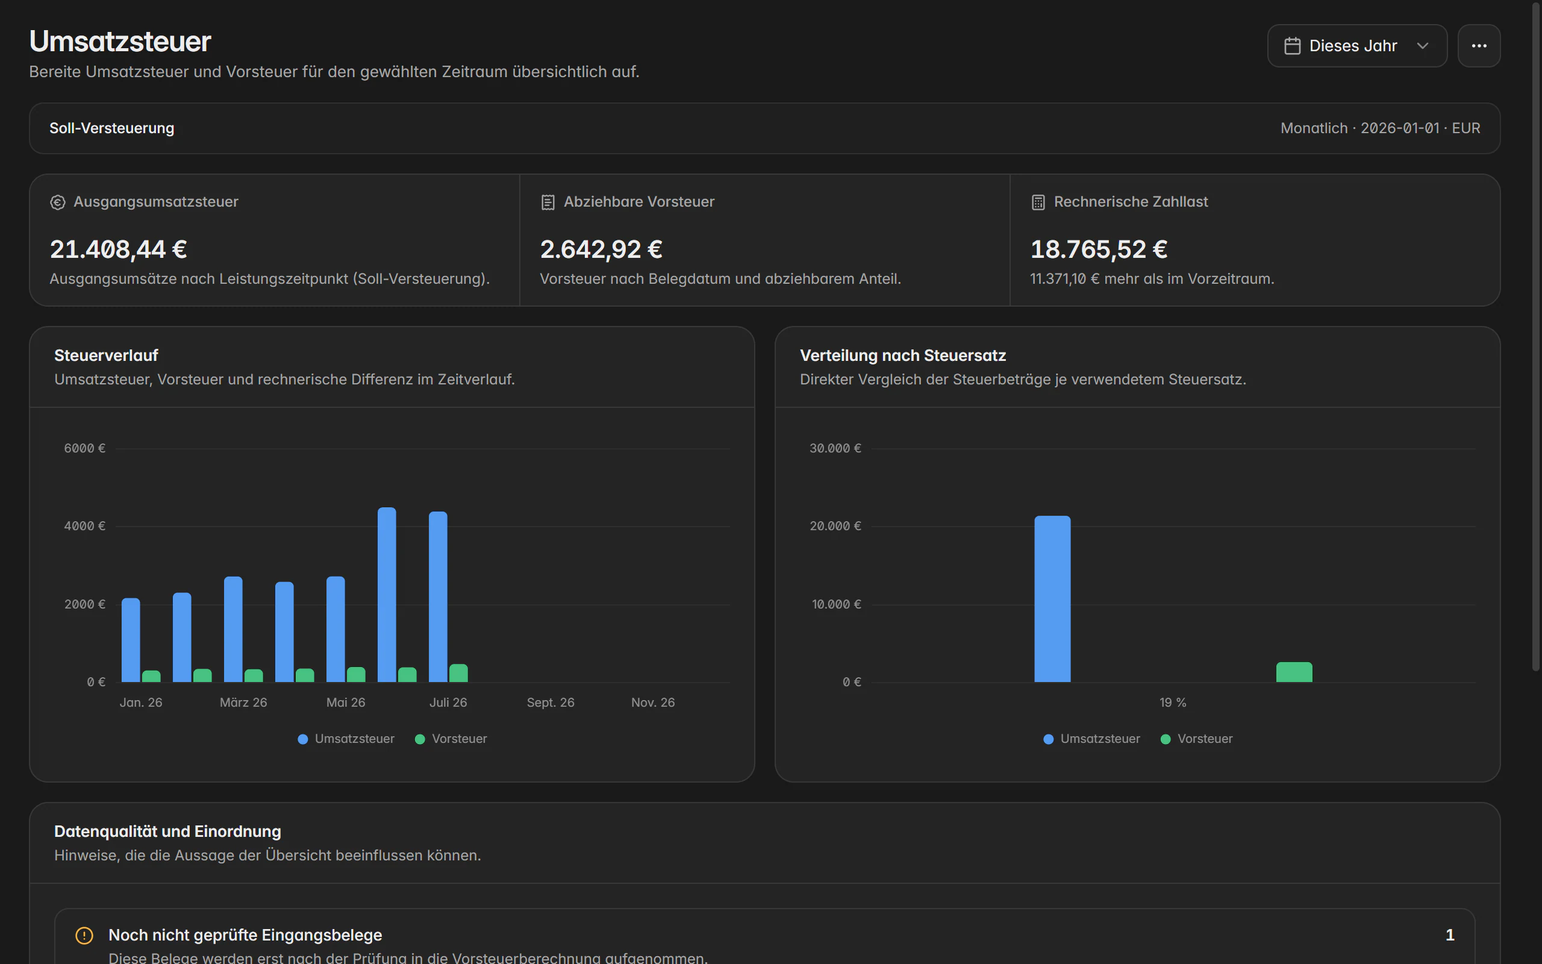This screenshot has width=1542, height=964.
Task: Click the März 26 axis label
Action: pyautogui.click(x=243, y=703)
